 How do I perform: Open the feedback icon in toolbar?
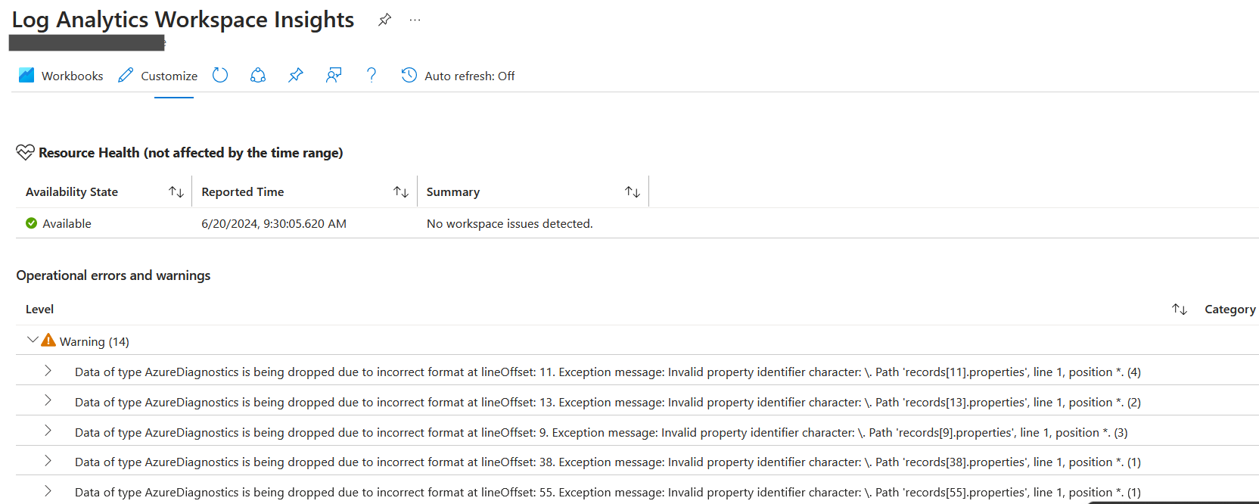click(334, 75)
